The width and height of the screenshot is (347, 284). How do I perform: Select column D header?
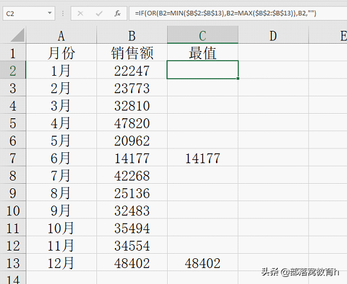[273, 35]
